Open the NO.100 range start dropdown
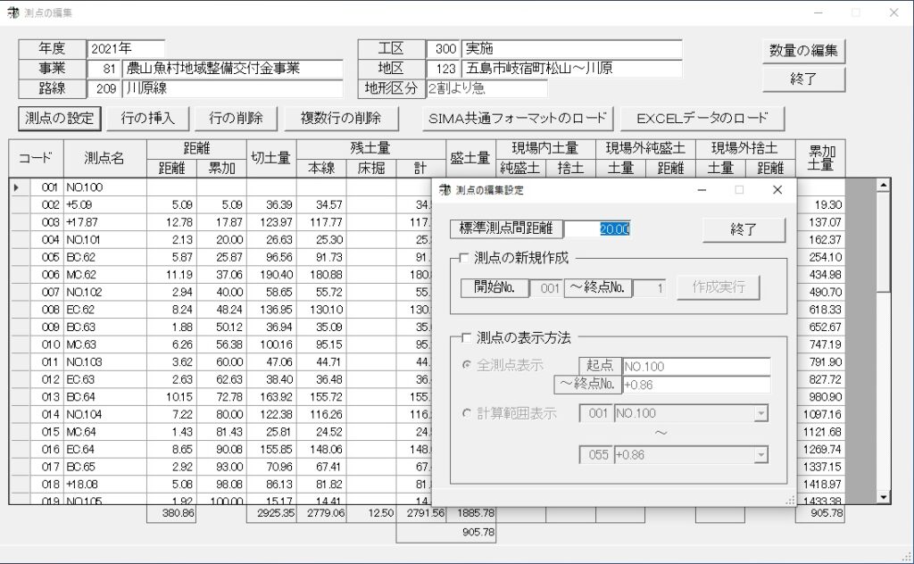 [x=760, y=413]
